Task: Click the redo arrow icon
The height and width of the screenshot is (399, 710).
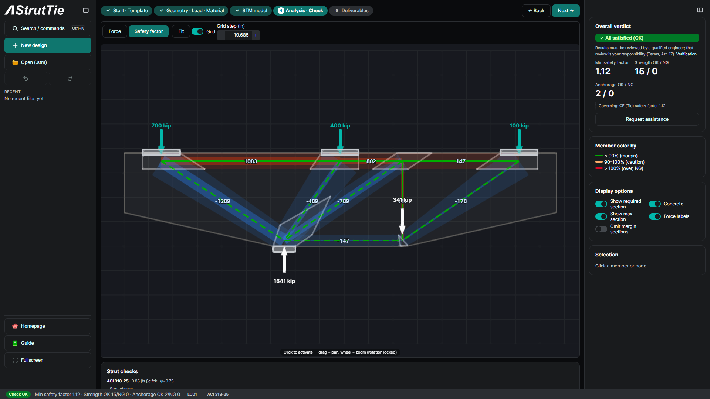Action: click(70, 78)
